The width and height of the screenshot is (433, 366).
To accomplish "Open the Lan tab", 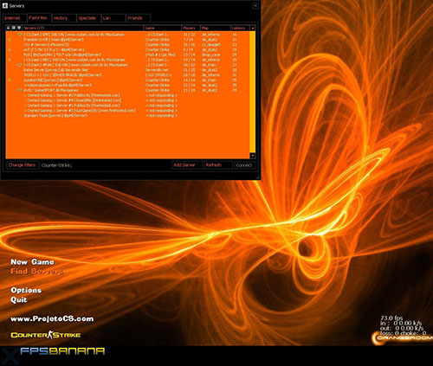I will pyautogui.click(x=113, y=18).
